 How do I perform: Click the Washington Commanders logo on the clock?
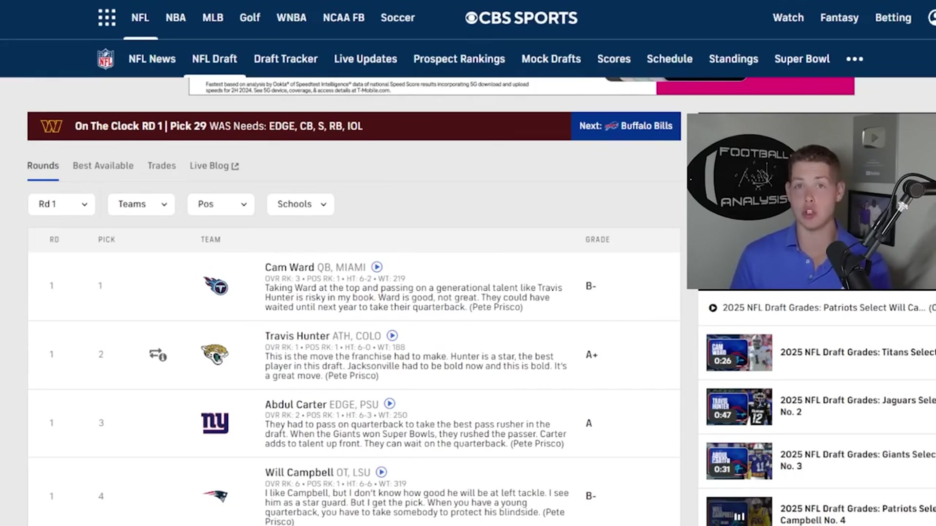tap(51, 126)
